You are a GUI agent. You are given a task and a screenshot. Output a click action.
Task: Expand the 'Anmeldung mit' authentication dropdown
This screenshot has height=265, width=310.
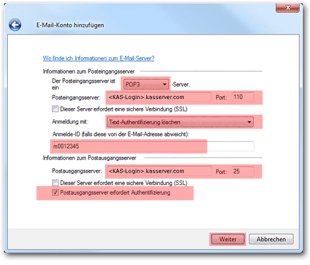click(x=180, y=122)
